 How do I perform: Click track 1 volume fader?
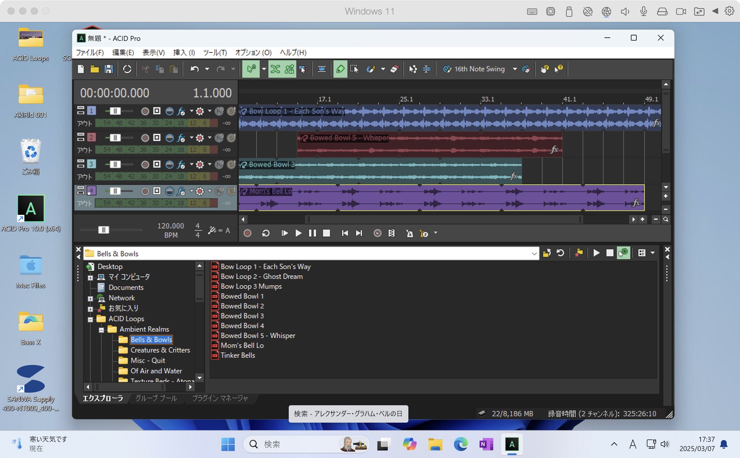[115, 111]
